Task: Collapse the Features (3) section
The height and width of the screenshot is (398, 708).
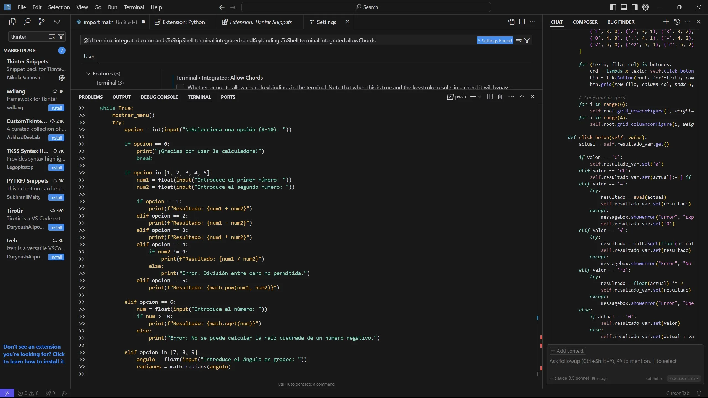Action: coord(88,74)
